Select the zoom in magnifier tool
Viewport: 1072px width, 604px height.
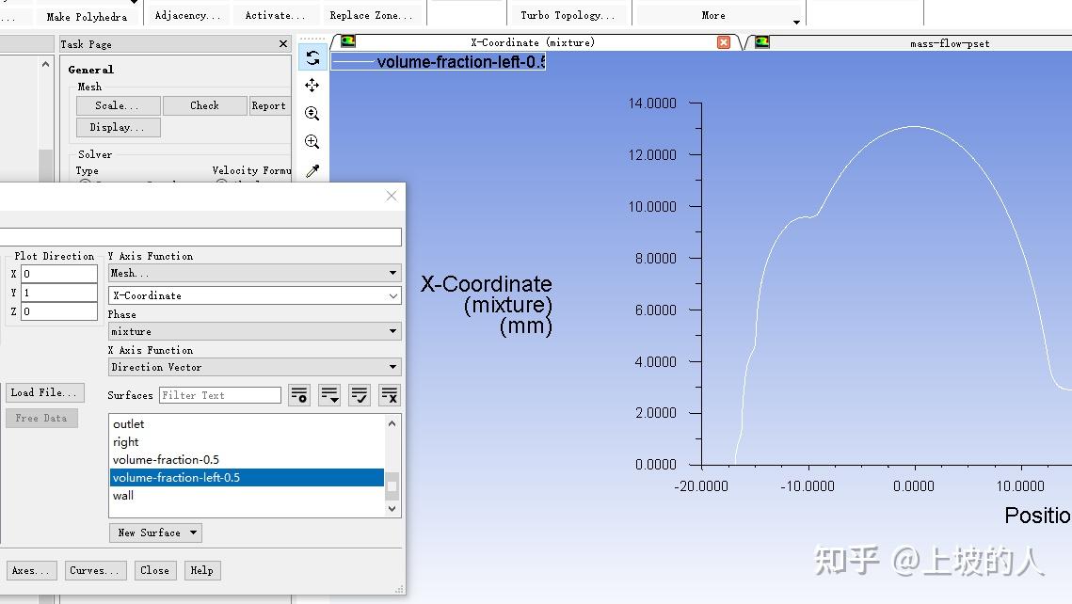pyautogui.click(x=312, y=141)
